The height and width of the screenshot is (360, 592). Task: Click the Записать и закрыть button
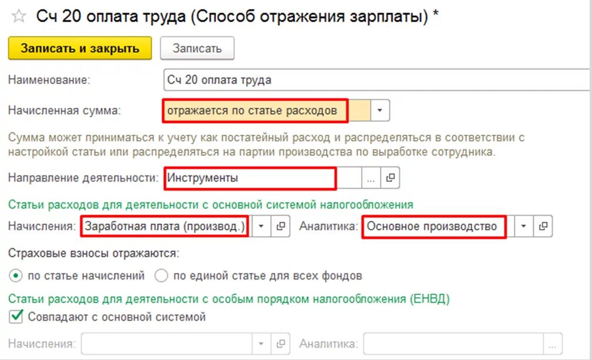(x=80, y=48)
